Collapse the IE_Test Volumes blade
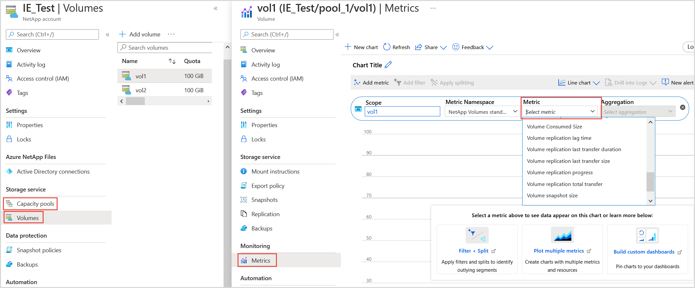This screenshot has width=695, height=288. coord(215,8)
